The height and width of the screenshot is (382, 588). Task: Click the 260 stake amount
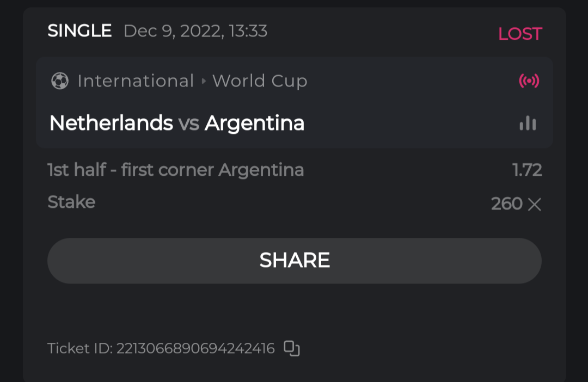pos(506,204)
